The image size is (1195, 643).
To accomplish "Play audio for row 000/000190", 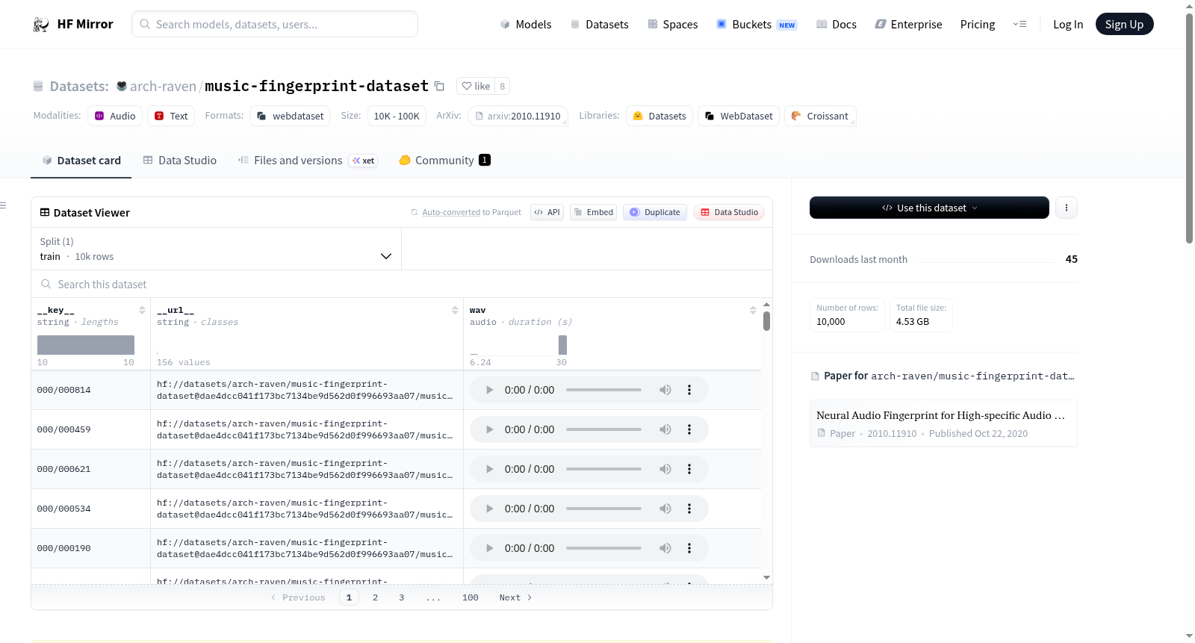I will pyautogui.click(x=489, y=548).
